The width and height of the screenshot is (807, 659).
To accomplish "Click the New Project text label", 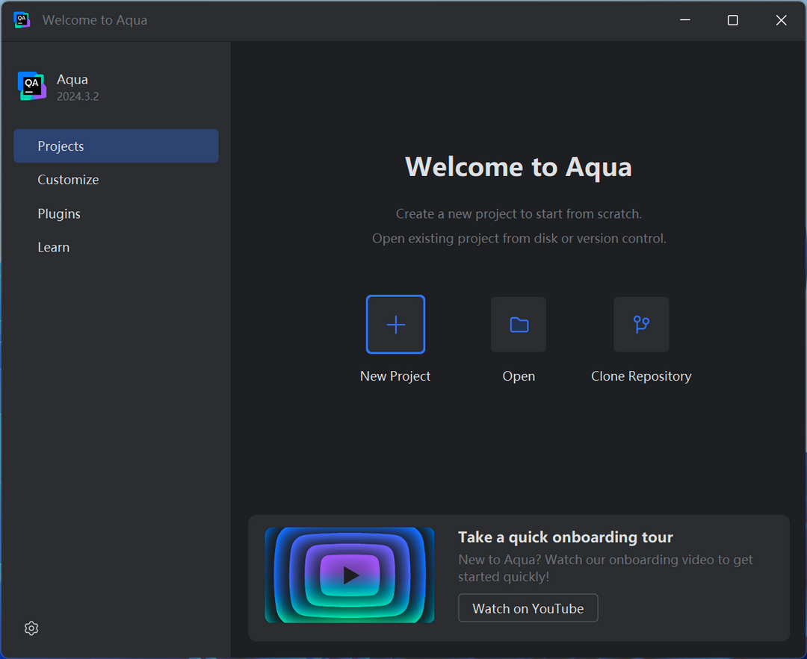I will [x=395, y=376].
